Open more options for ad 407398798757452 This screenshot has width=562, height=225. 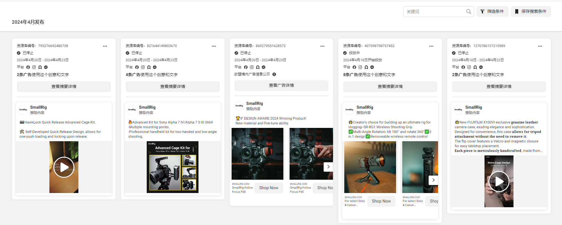(x=431, y=46)
